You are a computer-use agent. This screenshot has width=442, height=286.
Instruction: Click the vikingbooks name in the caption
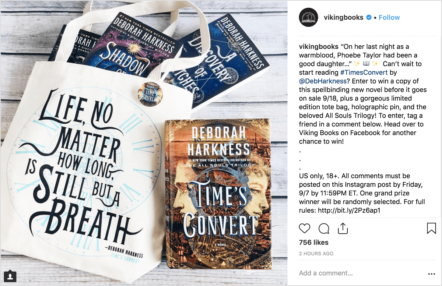pos(319,47)
